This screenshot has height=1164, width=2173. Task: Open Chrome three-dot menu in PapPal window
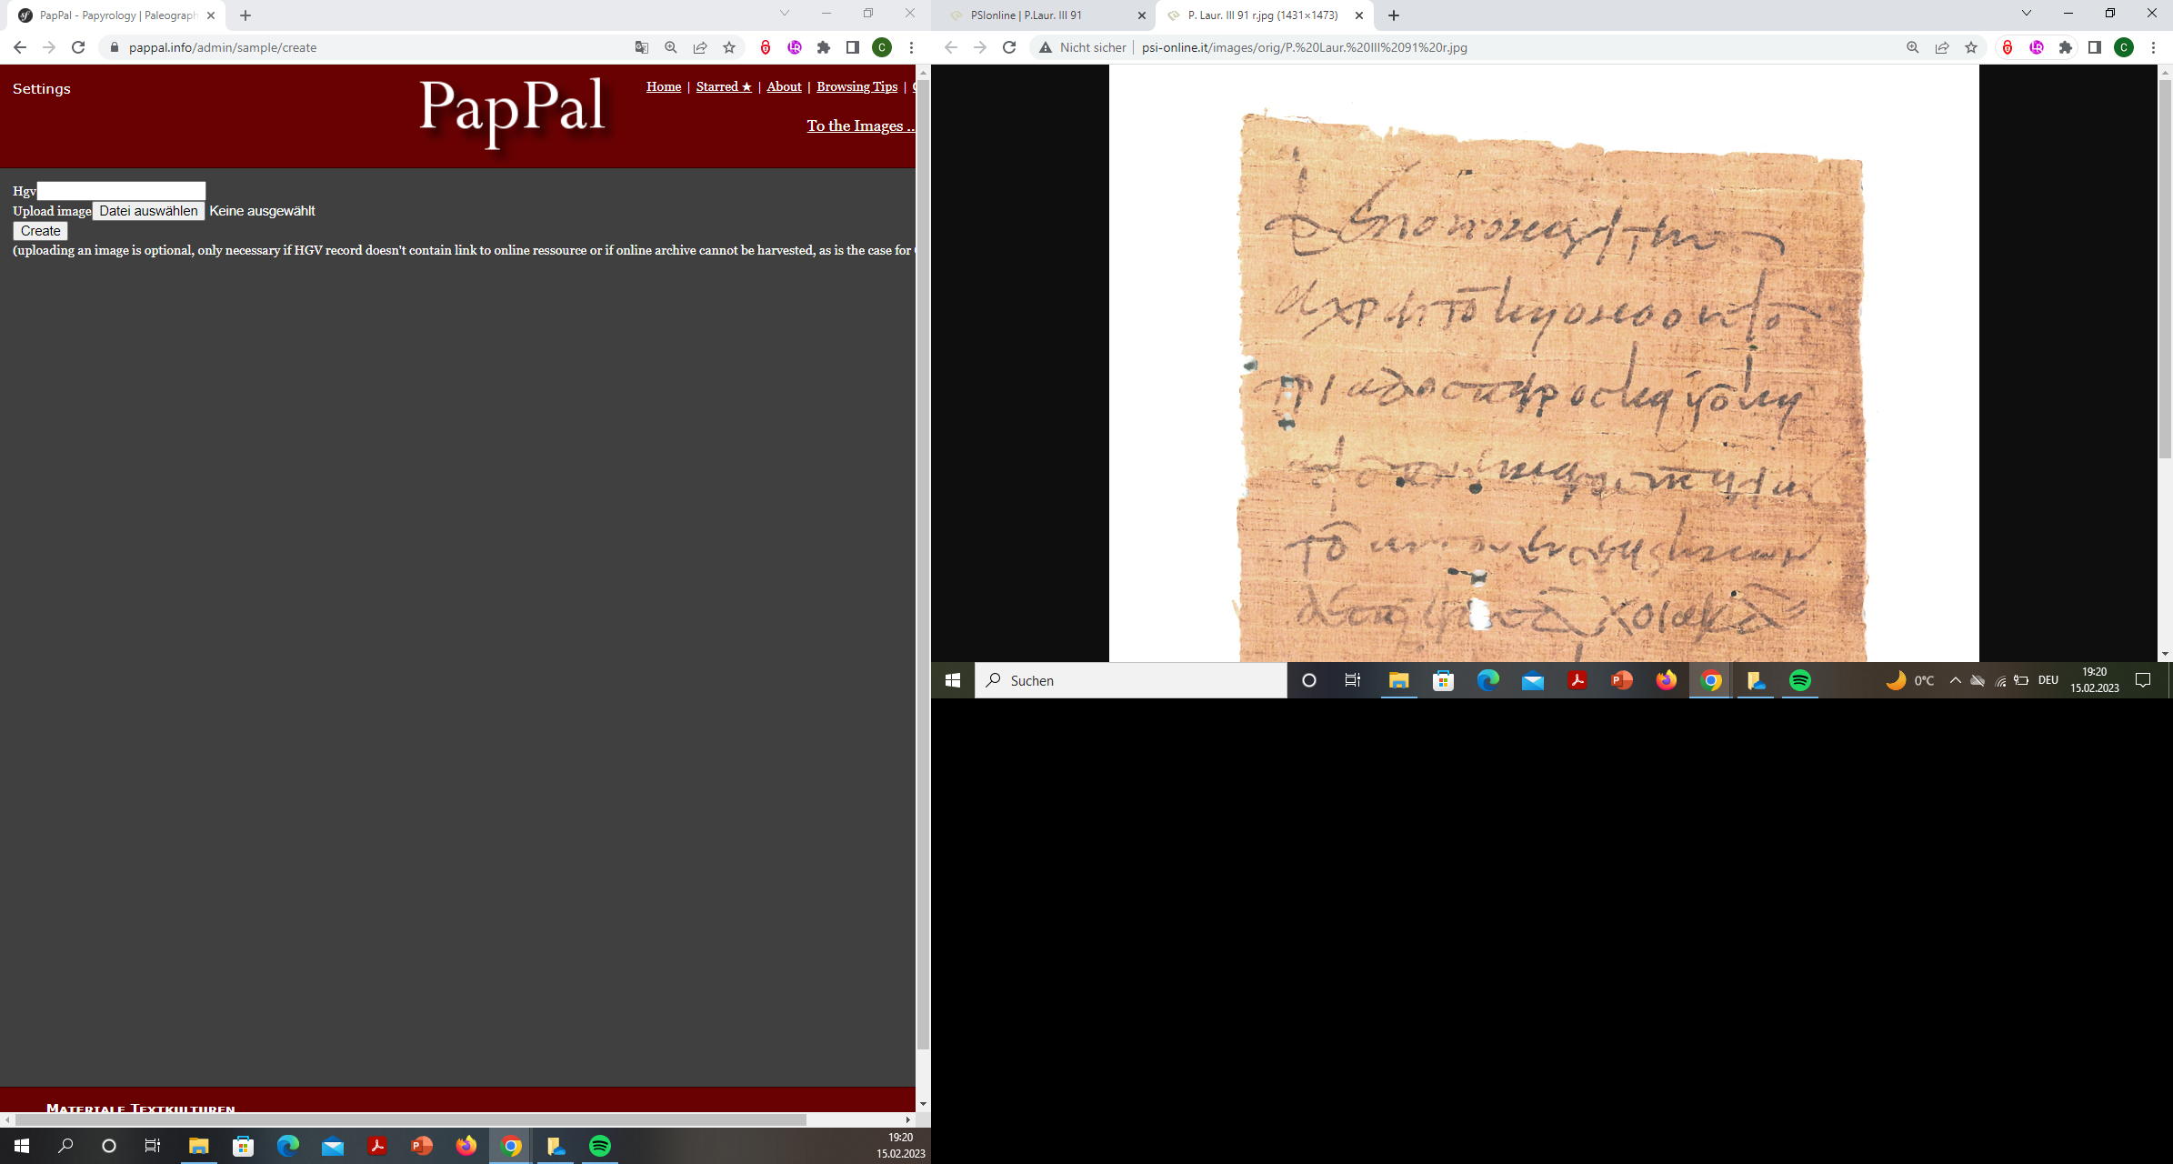[x=911, y=47]
